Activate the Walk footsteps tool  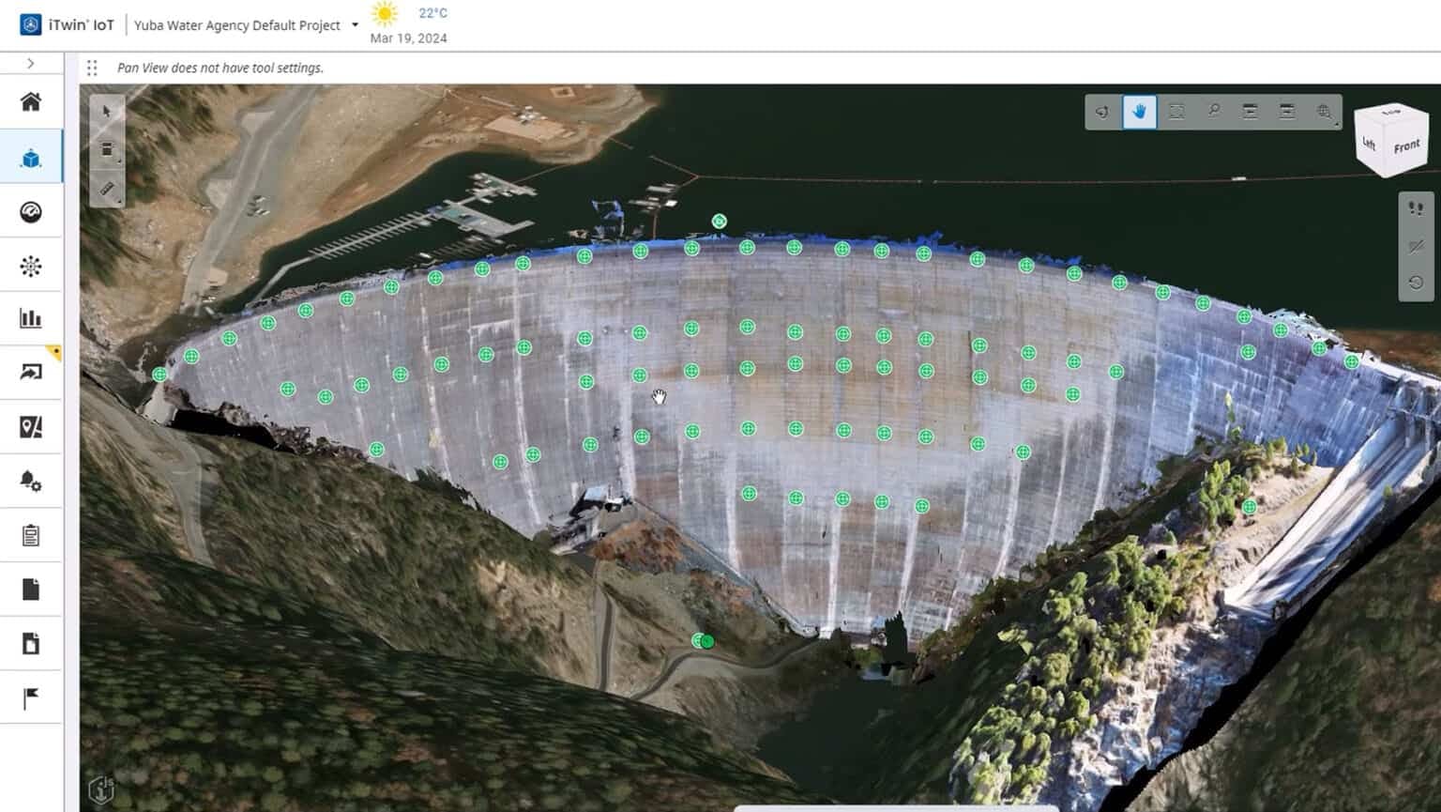tap(1416, 208)
